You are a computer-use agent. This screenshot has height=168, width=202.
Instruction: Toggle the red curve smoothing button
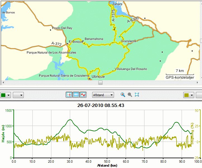click(83, 95)
